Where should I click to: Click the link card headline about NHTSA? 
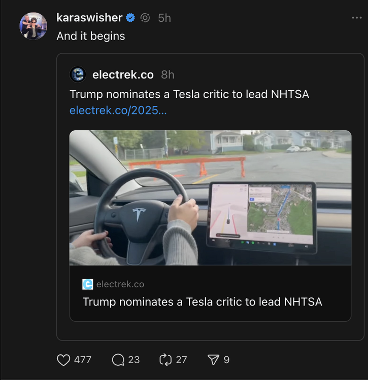[x=202, y=302]
